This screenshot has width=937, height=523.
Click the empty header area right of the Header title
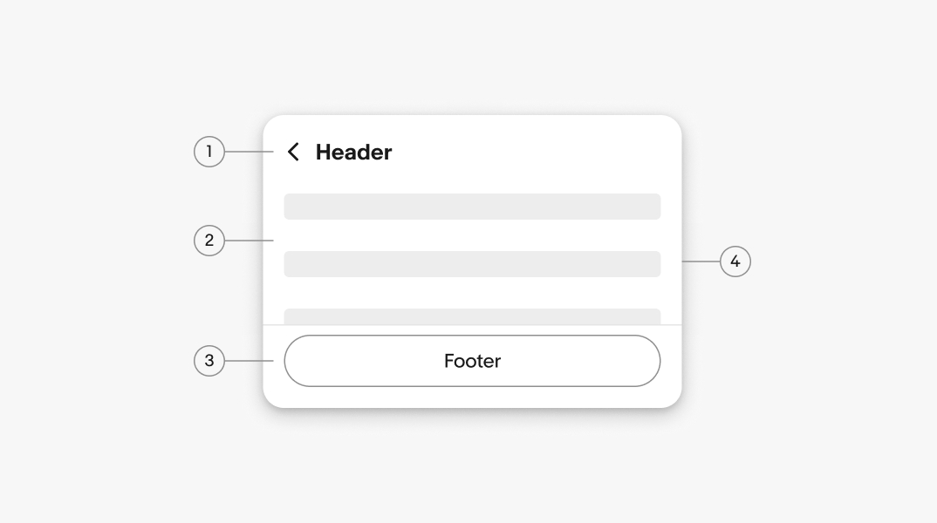(532, 152)
